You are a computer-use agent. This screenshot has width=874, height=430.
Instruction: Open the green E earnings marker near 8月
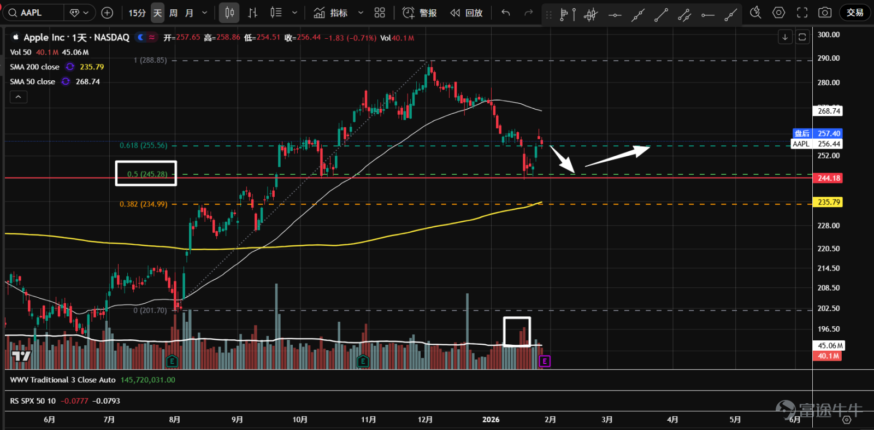pyautogui.click(x=172, y=361)
